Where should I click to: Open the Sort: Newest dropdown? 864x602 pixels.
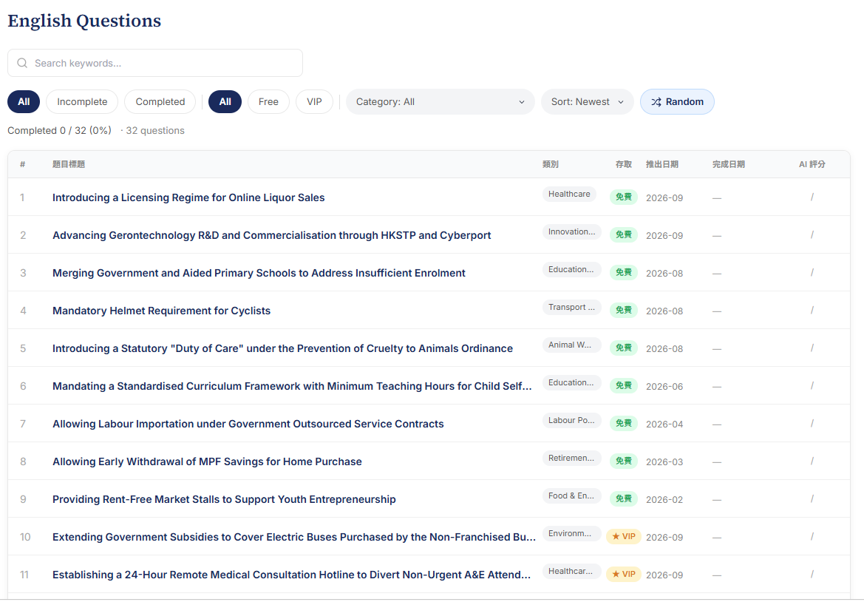588,102
